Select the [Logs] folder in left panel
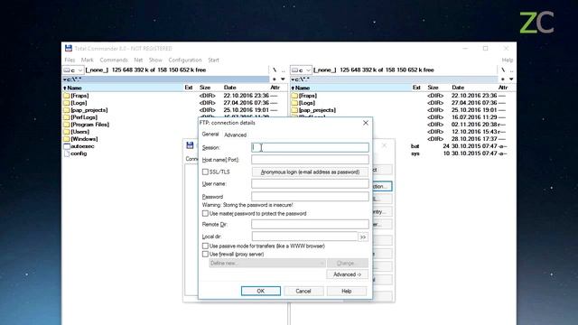Image resolution: width=578 pixels, height=325 pixels. [75, 103]
